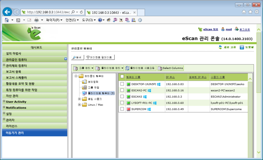Click the RSS feeds icon in command bar
This screenshot has height=160, width=263.
18,20
